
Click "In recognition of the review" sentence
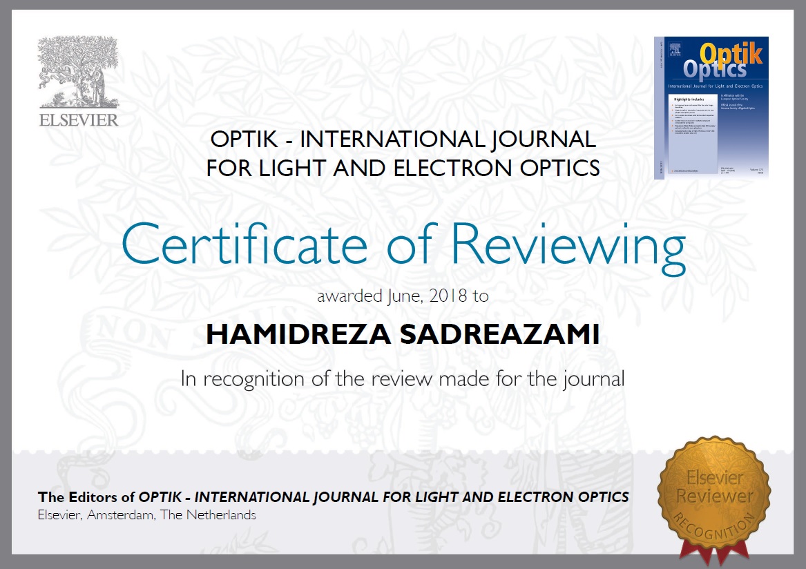403,378
